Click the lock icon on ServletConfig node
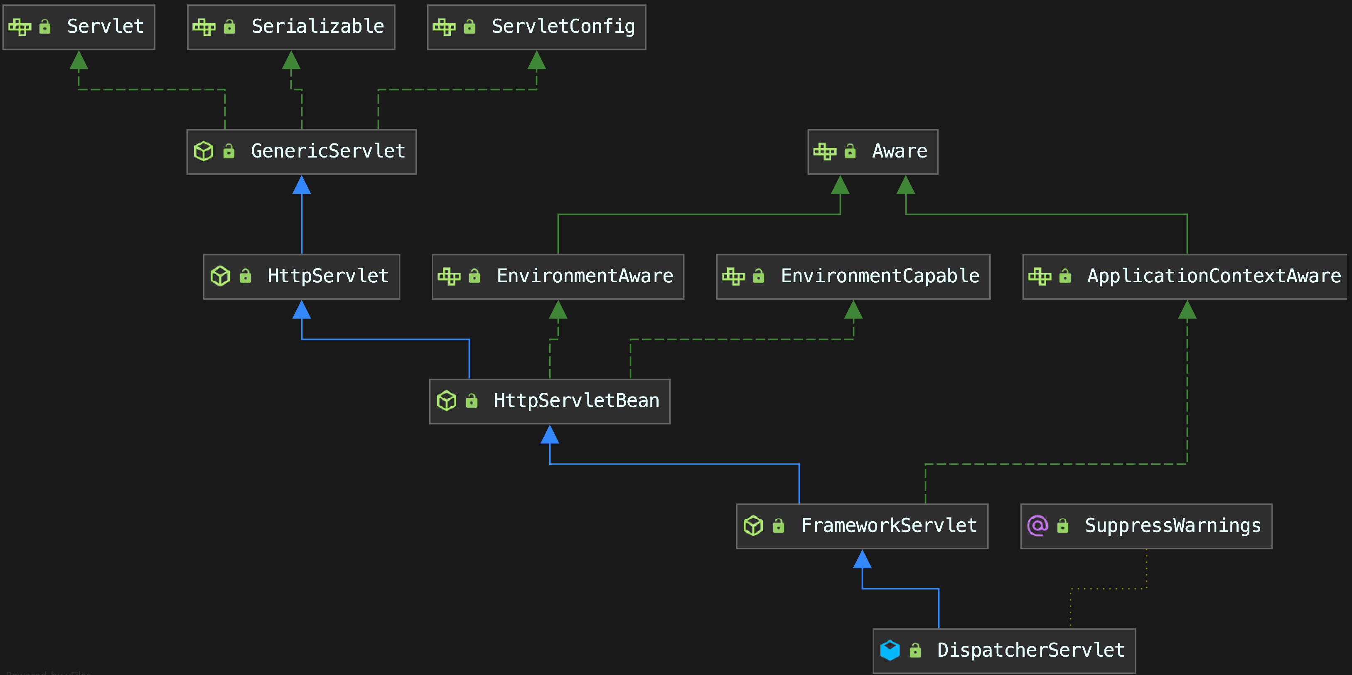1352x675 pixels. pyautogui.click(x=469, y=27)
